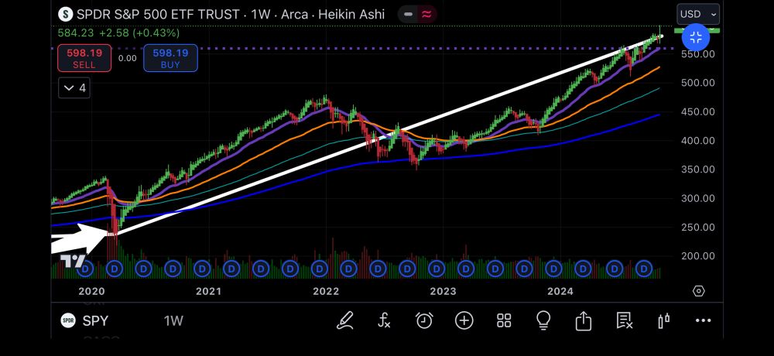Tap the SPDR logo beside the chart title
Image resolution: width=774 pixels, height=356 pixels.
(x=65, y=15)
